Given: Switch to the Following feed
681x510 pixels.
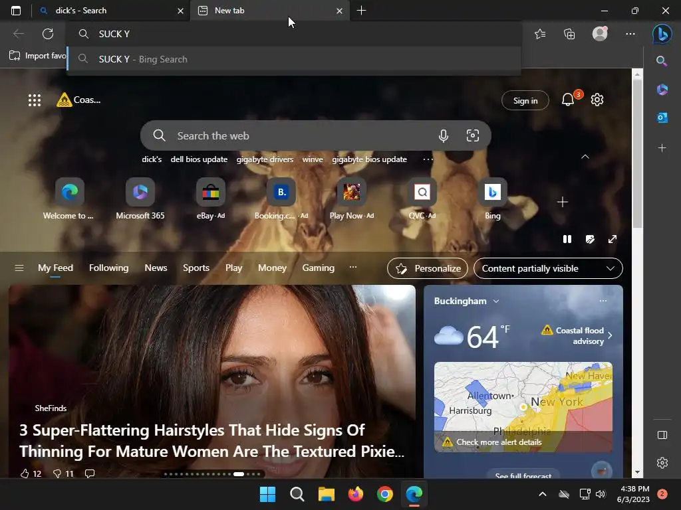Looking at the screenshot, I should [x=108, y=268].
